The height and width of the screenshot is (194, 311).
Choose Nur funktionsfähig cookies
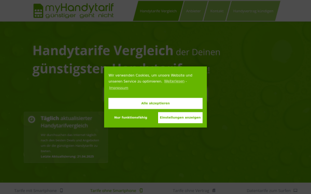point(131,117)
